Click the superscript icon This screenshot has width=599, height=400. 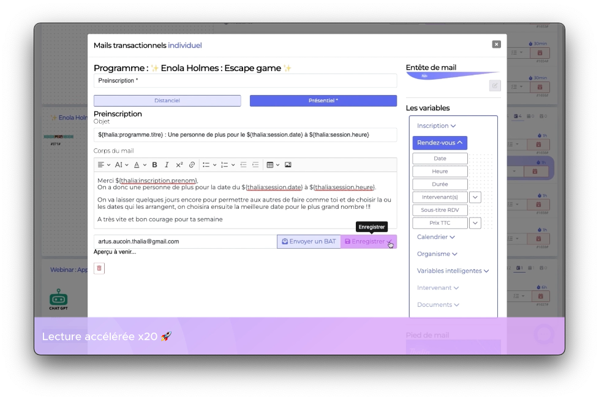(179, 165)
